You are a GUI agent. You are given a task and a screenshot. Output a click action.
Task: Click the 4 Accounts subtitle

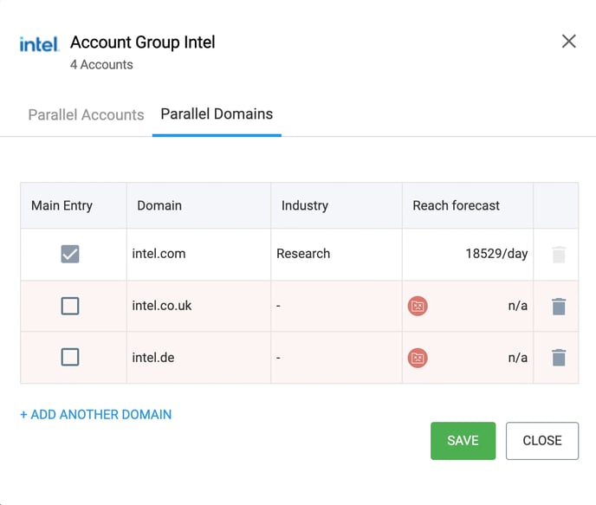click(101, 65)
